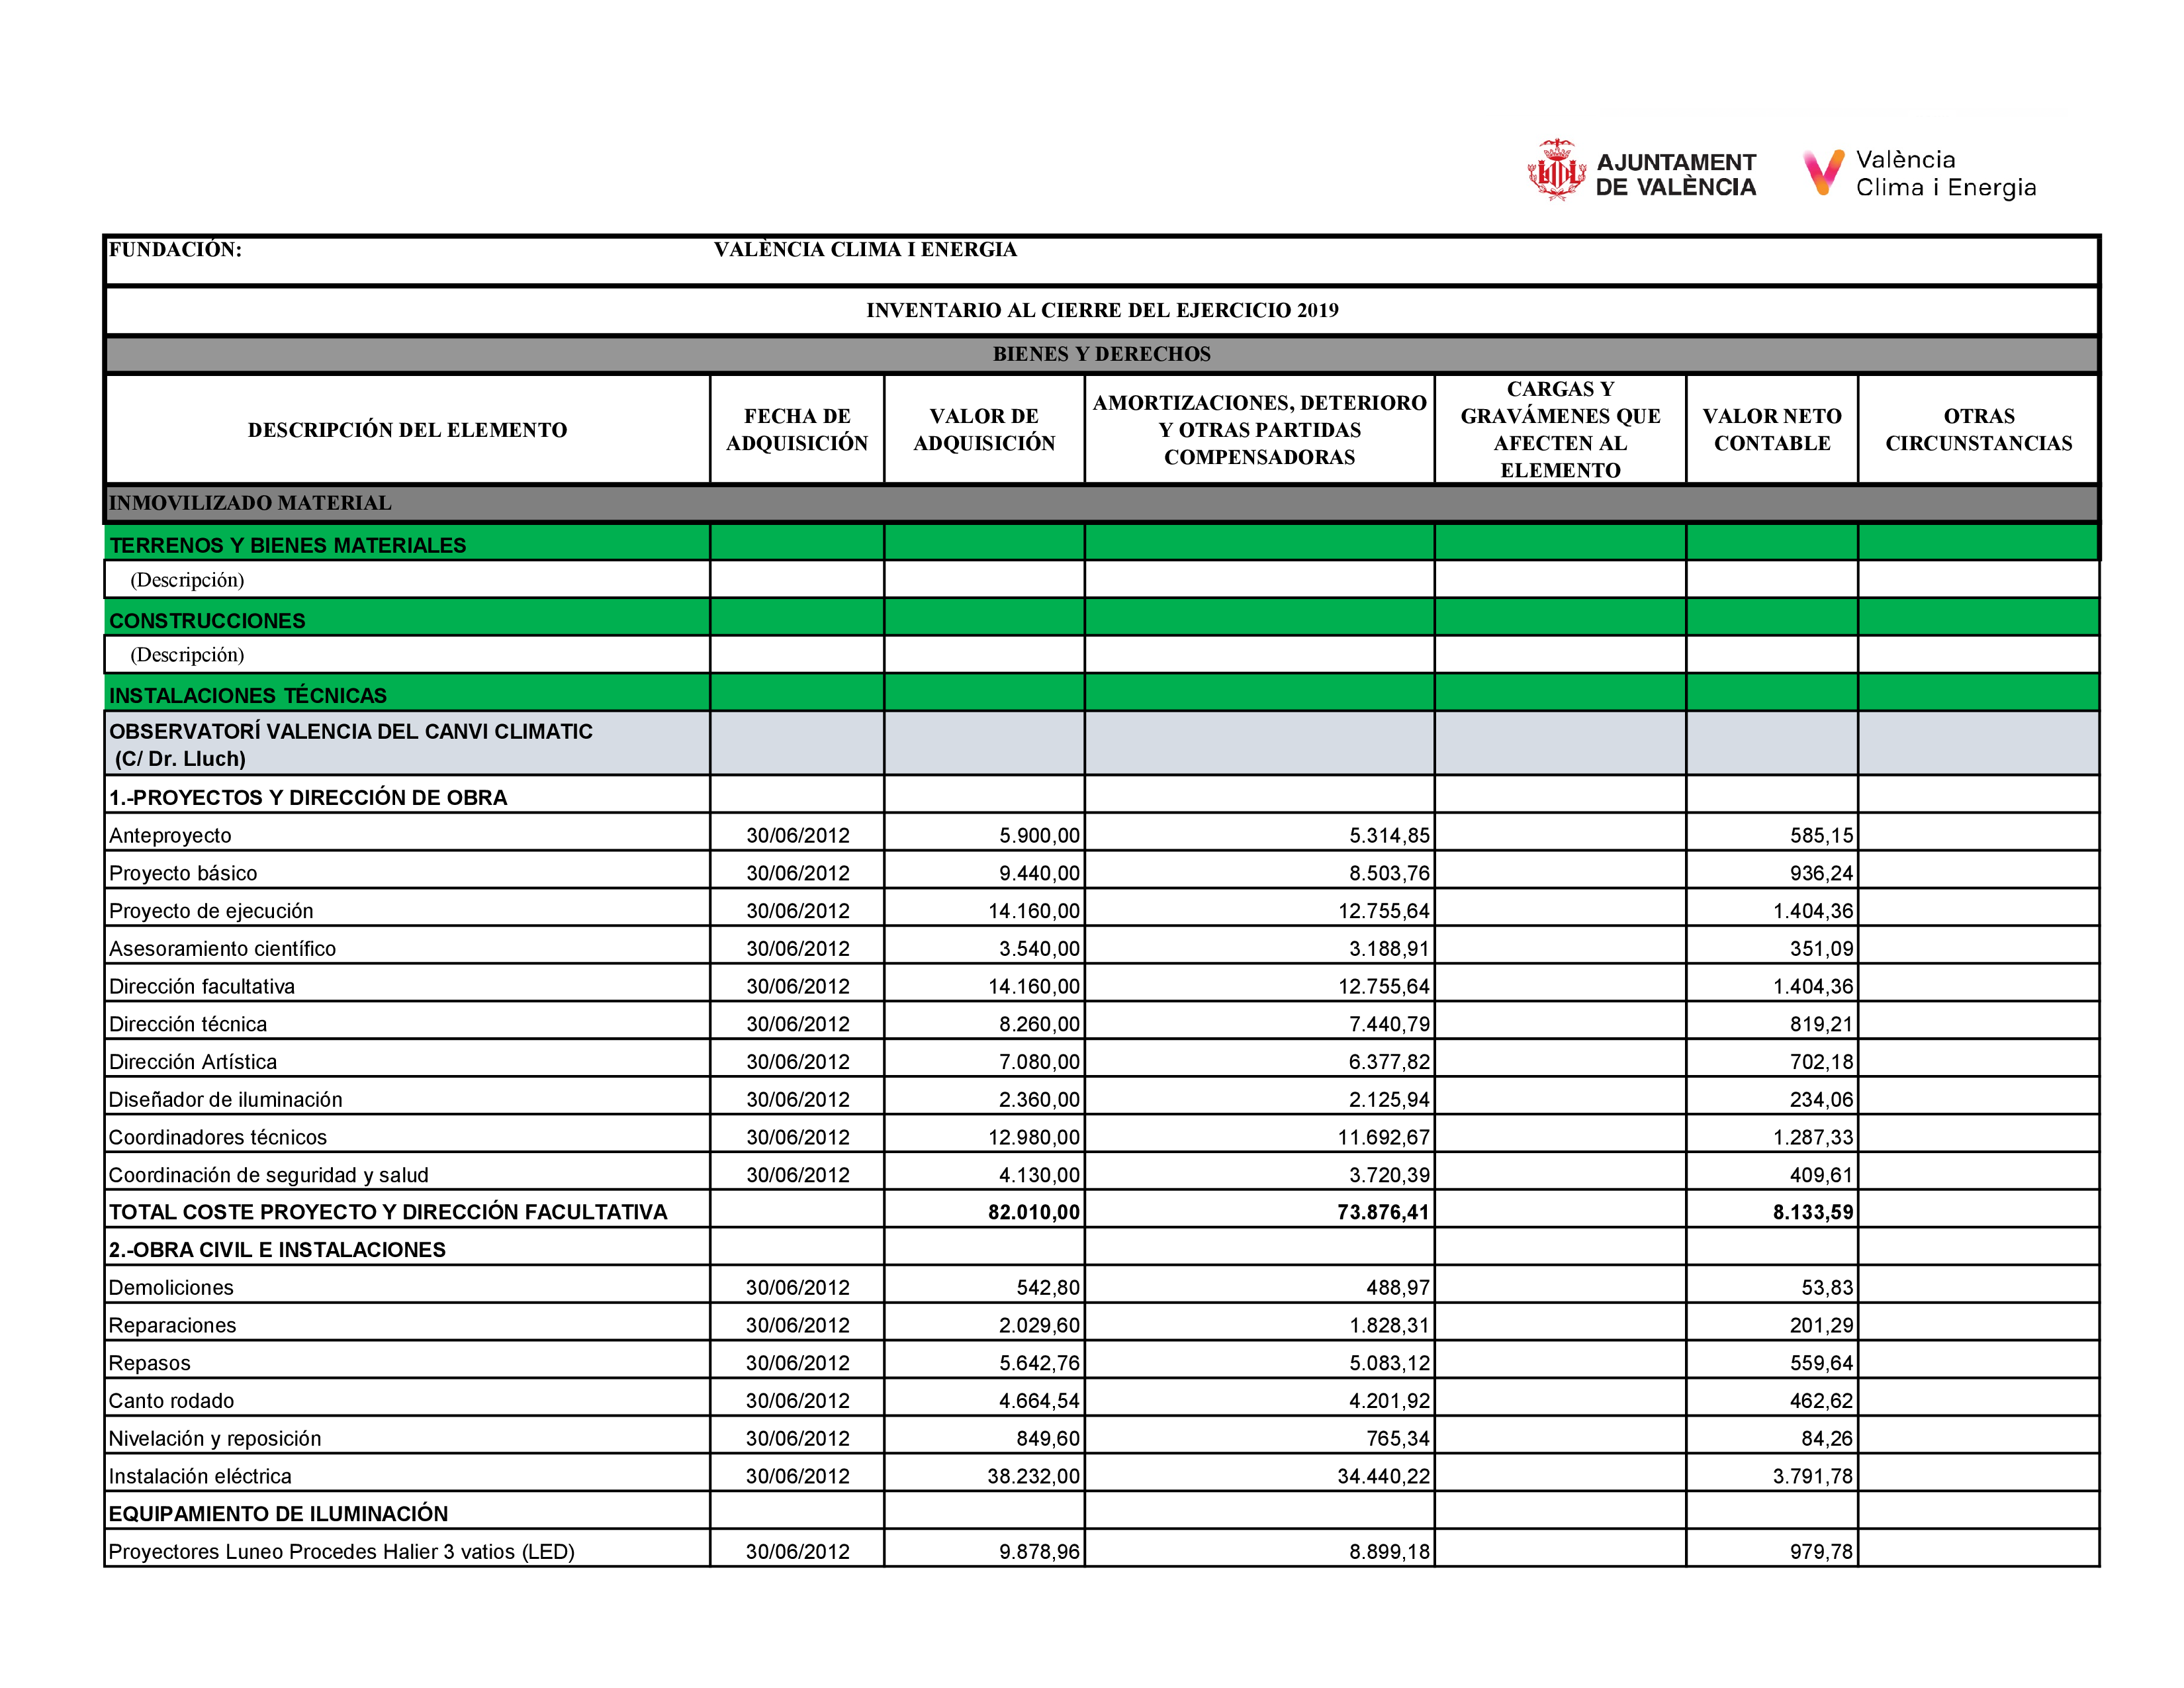Screen dimensions: 2184x1688
Task: Click the acquisition value 9.878,96
Action: [1039, 1552]
